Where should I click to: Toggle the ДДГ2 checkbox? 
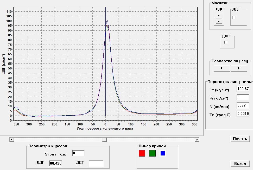pyautogui.click(x=226, y=42)
